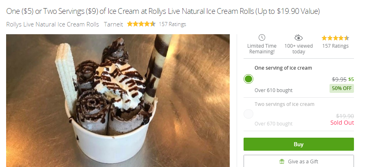Click the $5 discounted price
Screen dimensions: 367x167
(x=351, y=79)
